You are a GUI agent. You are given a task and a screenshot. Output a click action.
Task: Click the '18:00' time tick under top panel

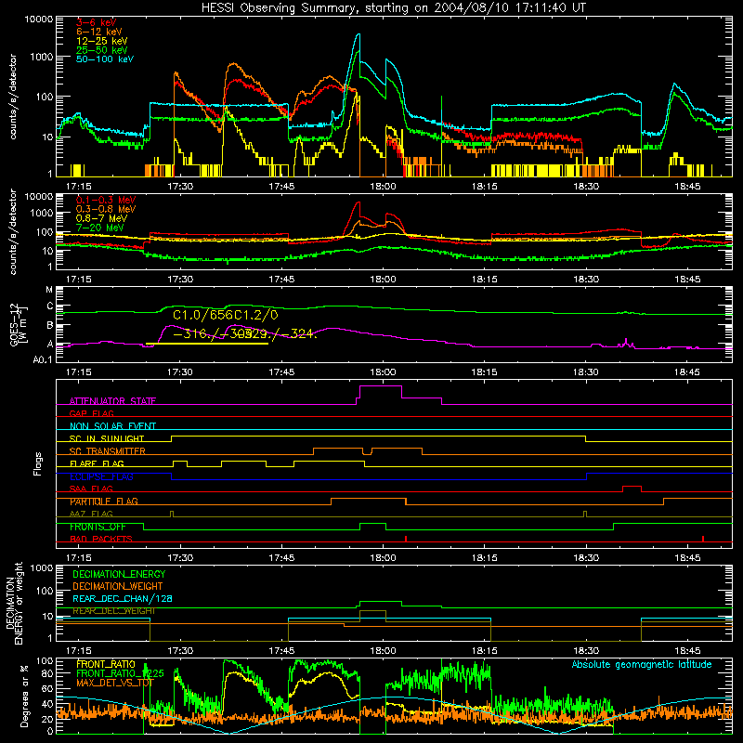[383, 187]
